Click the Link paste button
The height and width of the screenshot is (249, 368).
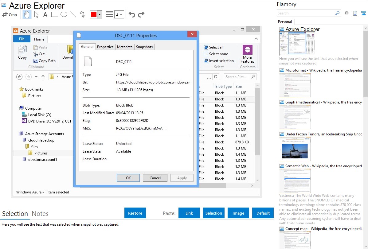coord(189,213)
